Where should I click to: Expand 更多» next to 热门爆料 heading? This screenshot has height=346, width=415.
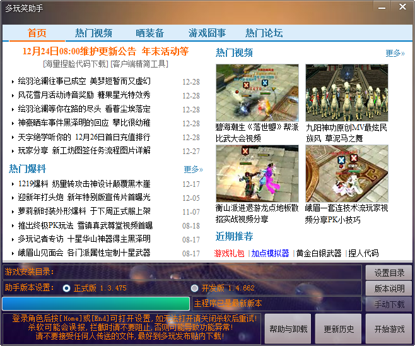[193, 169]
